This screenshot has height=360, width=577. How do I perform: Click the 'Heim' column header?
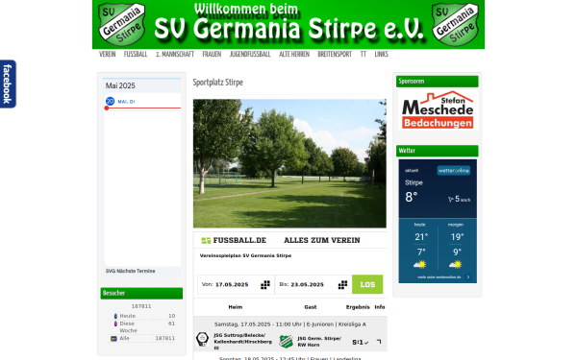click(236, 307)
